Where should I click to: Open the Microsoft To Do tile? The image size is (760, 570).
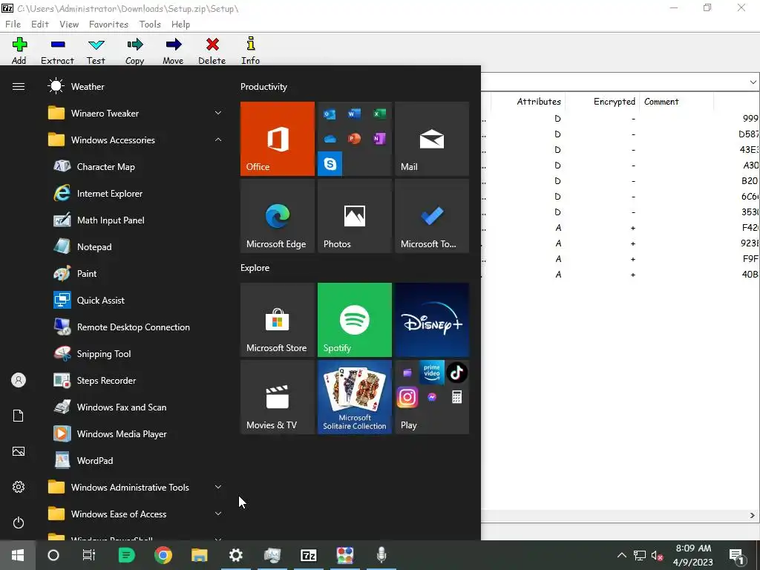pos(432,216)
